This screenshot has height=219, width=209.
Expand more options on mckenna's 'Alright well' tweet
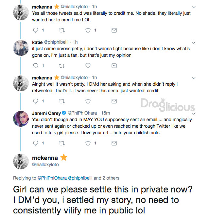[194, 78]
